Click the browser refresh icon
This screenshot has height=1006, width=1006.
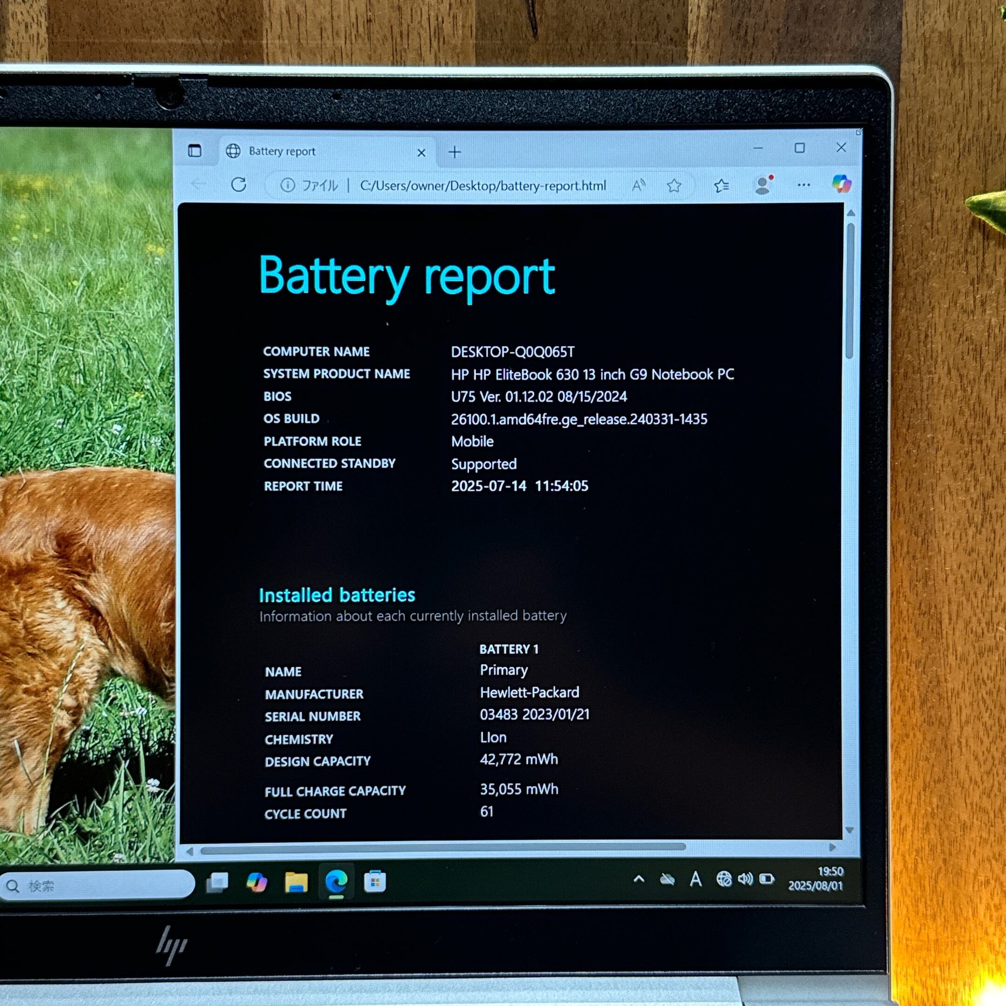(x=238, y=184)
